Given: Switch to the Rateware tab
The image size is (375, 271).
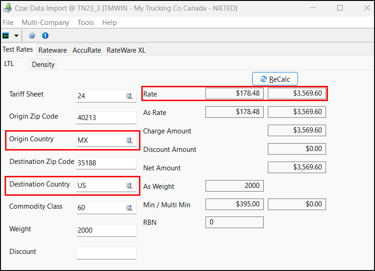Looking at the screenshot, I should click(x=52, y=49).
